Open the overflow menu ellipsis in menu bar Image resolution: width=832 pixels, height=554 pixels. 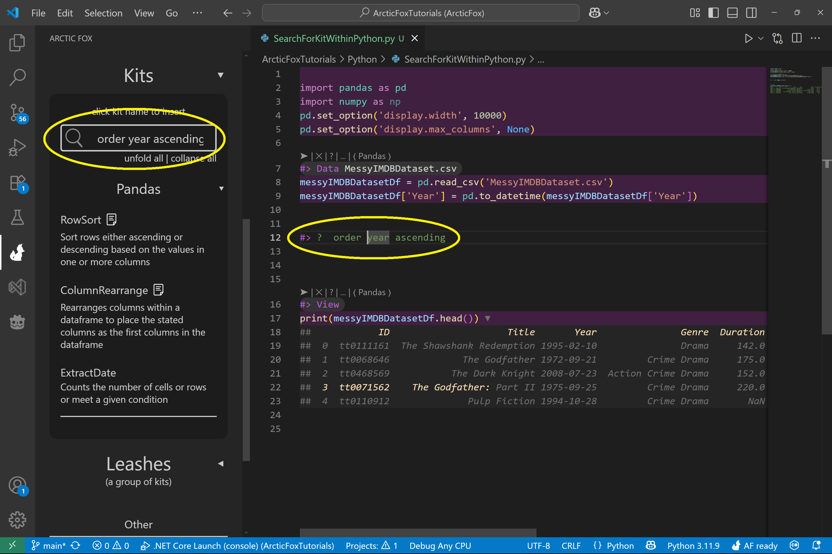point(197,13)
